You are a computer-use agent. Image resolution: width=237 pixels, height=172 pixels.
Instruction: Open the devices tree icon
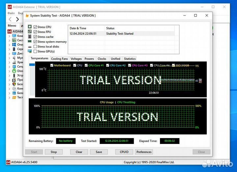coord(14,75)
